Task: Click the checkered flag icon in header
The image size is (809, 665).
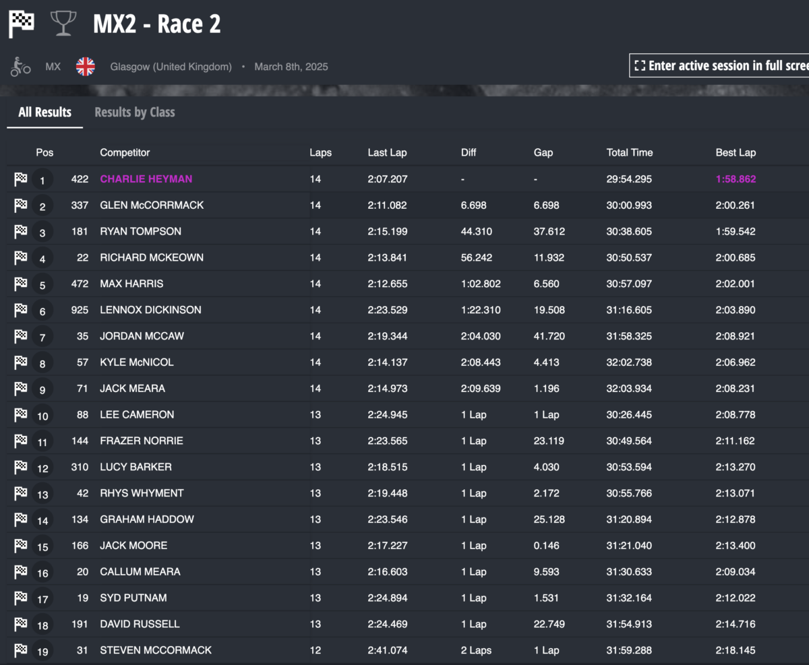Action: point(21,24)
